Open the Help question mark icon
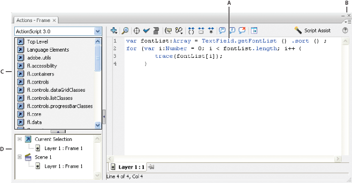Viewport: 352px width, 183px height. pos(345,31)
